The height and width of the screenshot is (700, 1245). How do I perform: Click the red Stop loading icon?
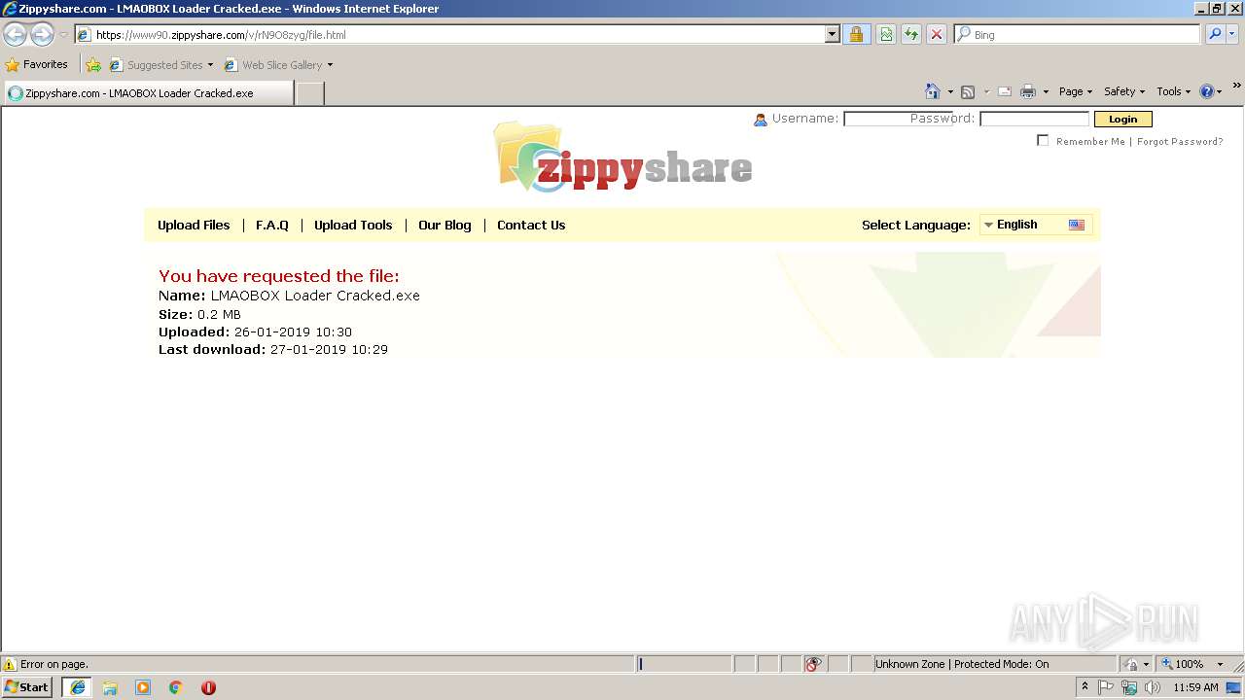pos(937,34)
